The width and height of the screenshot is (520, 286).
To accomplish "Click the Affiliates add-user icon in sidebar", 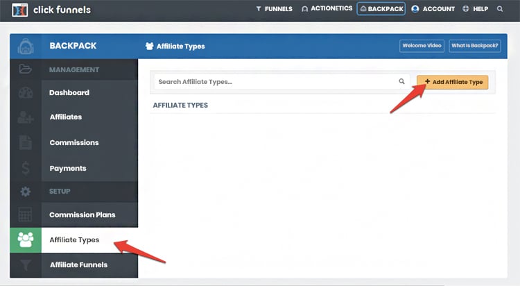I will [26, 117].
